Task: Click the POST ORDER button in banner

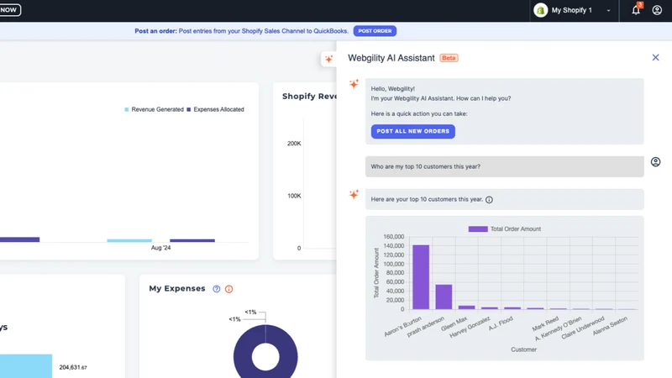Action: [x=375, y=31]
